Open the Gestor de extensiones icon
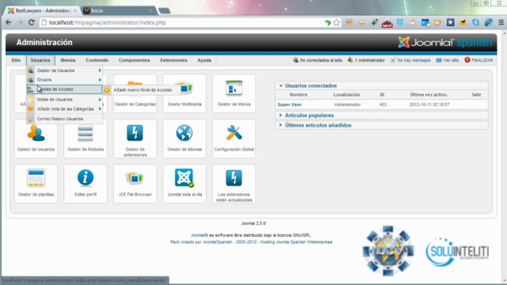The height and width of the screenshot is (285, 507). (135, 139)
